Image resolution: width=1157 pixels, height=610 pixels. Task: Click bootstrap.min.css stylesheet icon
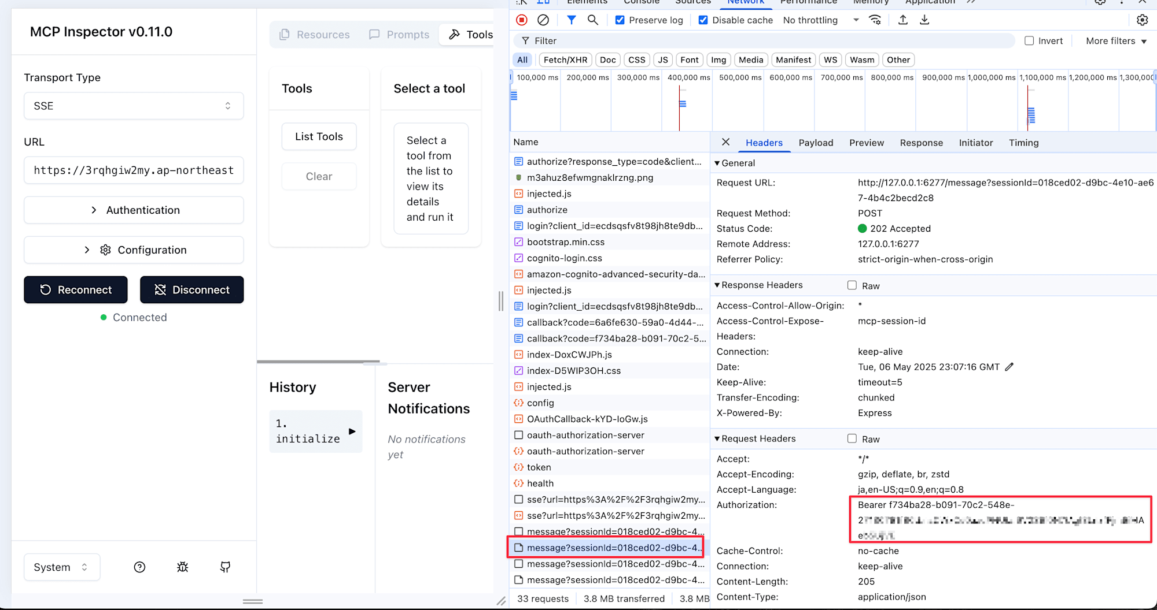[x=519, y=242]
